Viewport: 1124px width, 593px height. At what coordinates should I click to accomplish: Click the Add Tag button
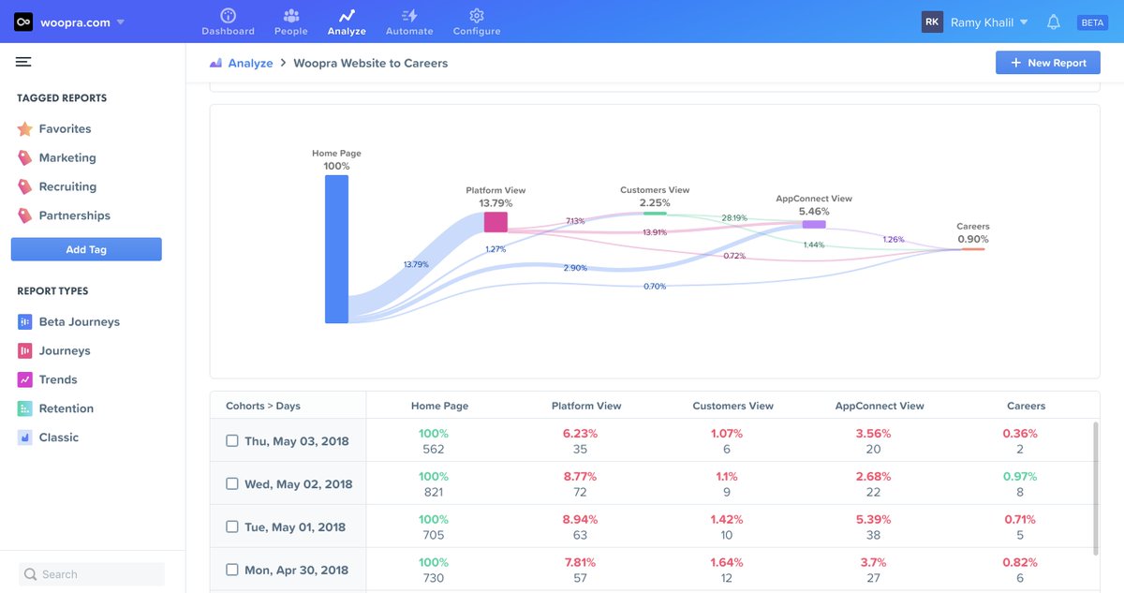coord(86,249)
